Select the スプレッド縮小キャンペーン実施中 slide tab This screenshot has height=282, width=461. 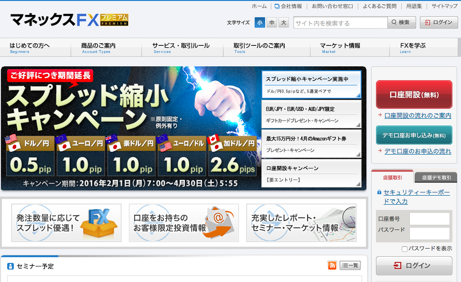[311, 84]
